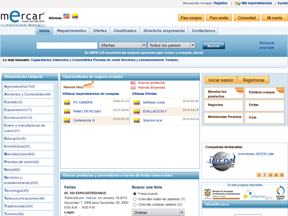Go to the Inicio tab
This screenshot has height=216, width=288.
pyautogui.click(x=44, y=31)
